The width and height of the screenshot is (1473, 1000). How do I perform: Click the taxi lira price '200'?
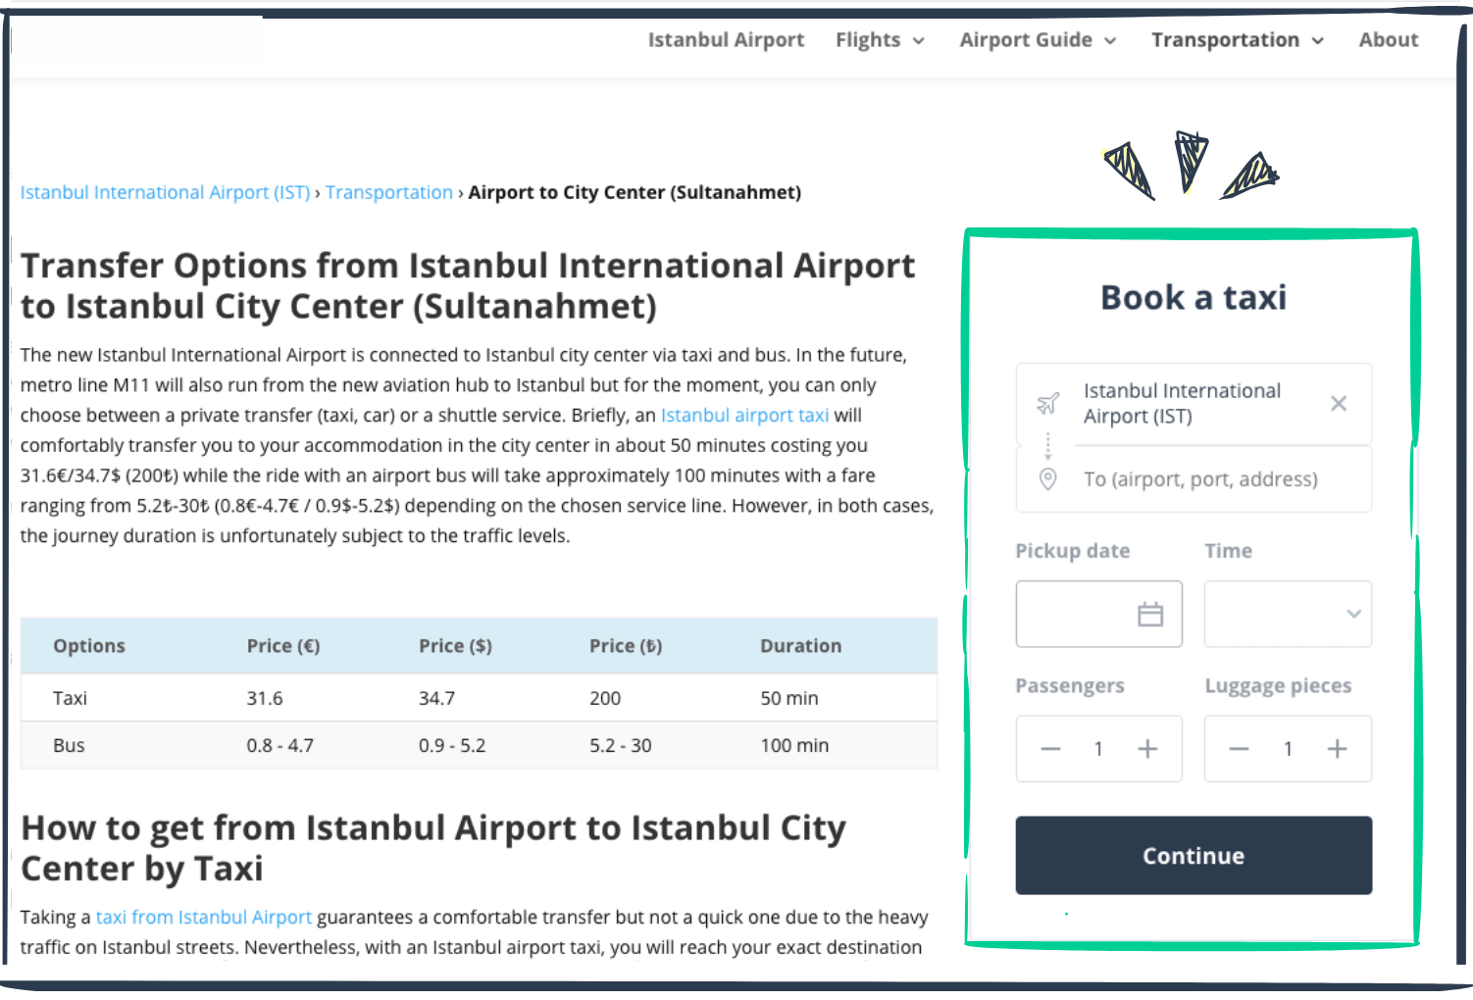605,698
